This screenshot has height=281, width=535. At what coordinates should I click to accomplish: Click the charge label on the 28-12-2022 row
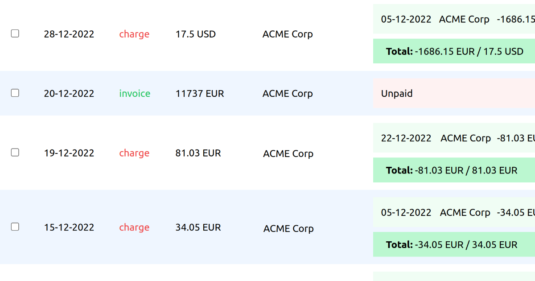tap(134, 34)
